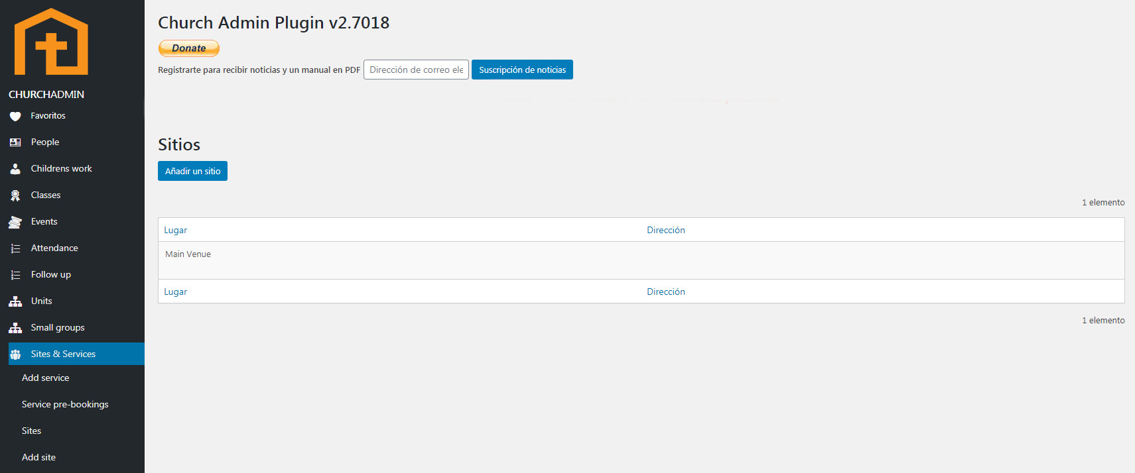Image resolution: width=1135 pixels, height=473 pixels.
Task: Click the Units hierarchy icon
Action: coord(15,301)
